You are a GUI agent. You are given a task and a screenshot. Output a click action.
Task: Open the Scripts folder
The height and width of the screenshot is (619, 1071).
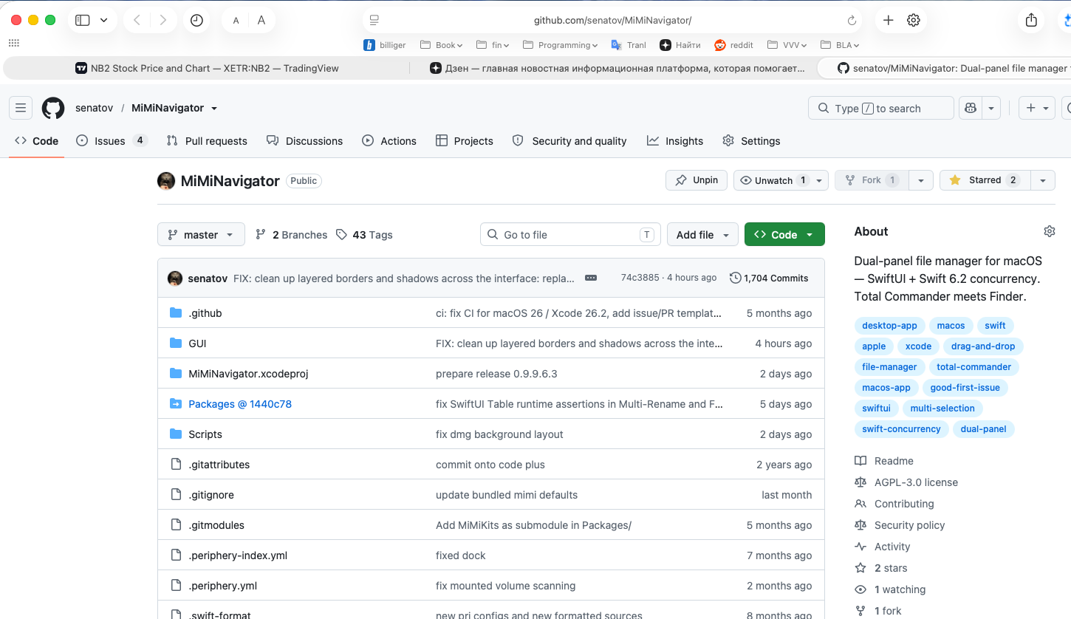[x=205, y=434]
